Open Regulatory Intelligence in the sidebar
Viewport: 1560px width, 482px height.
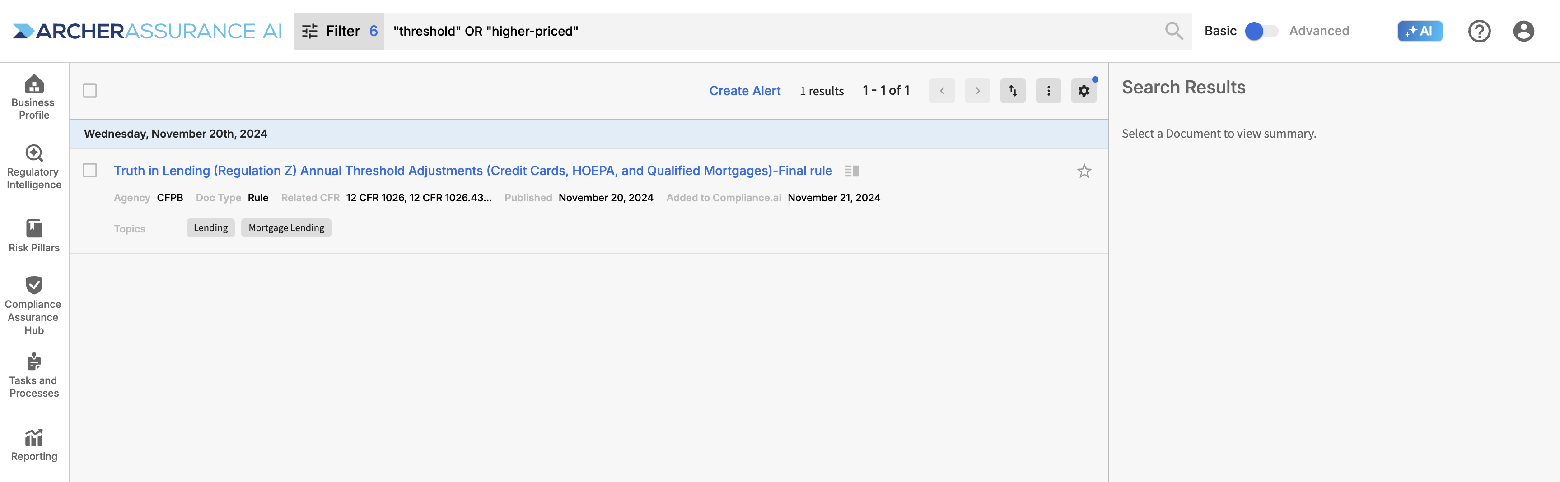pos(34,167)
